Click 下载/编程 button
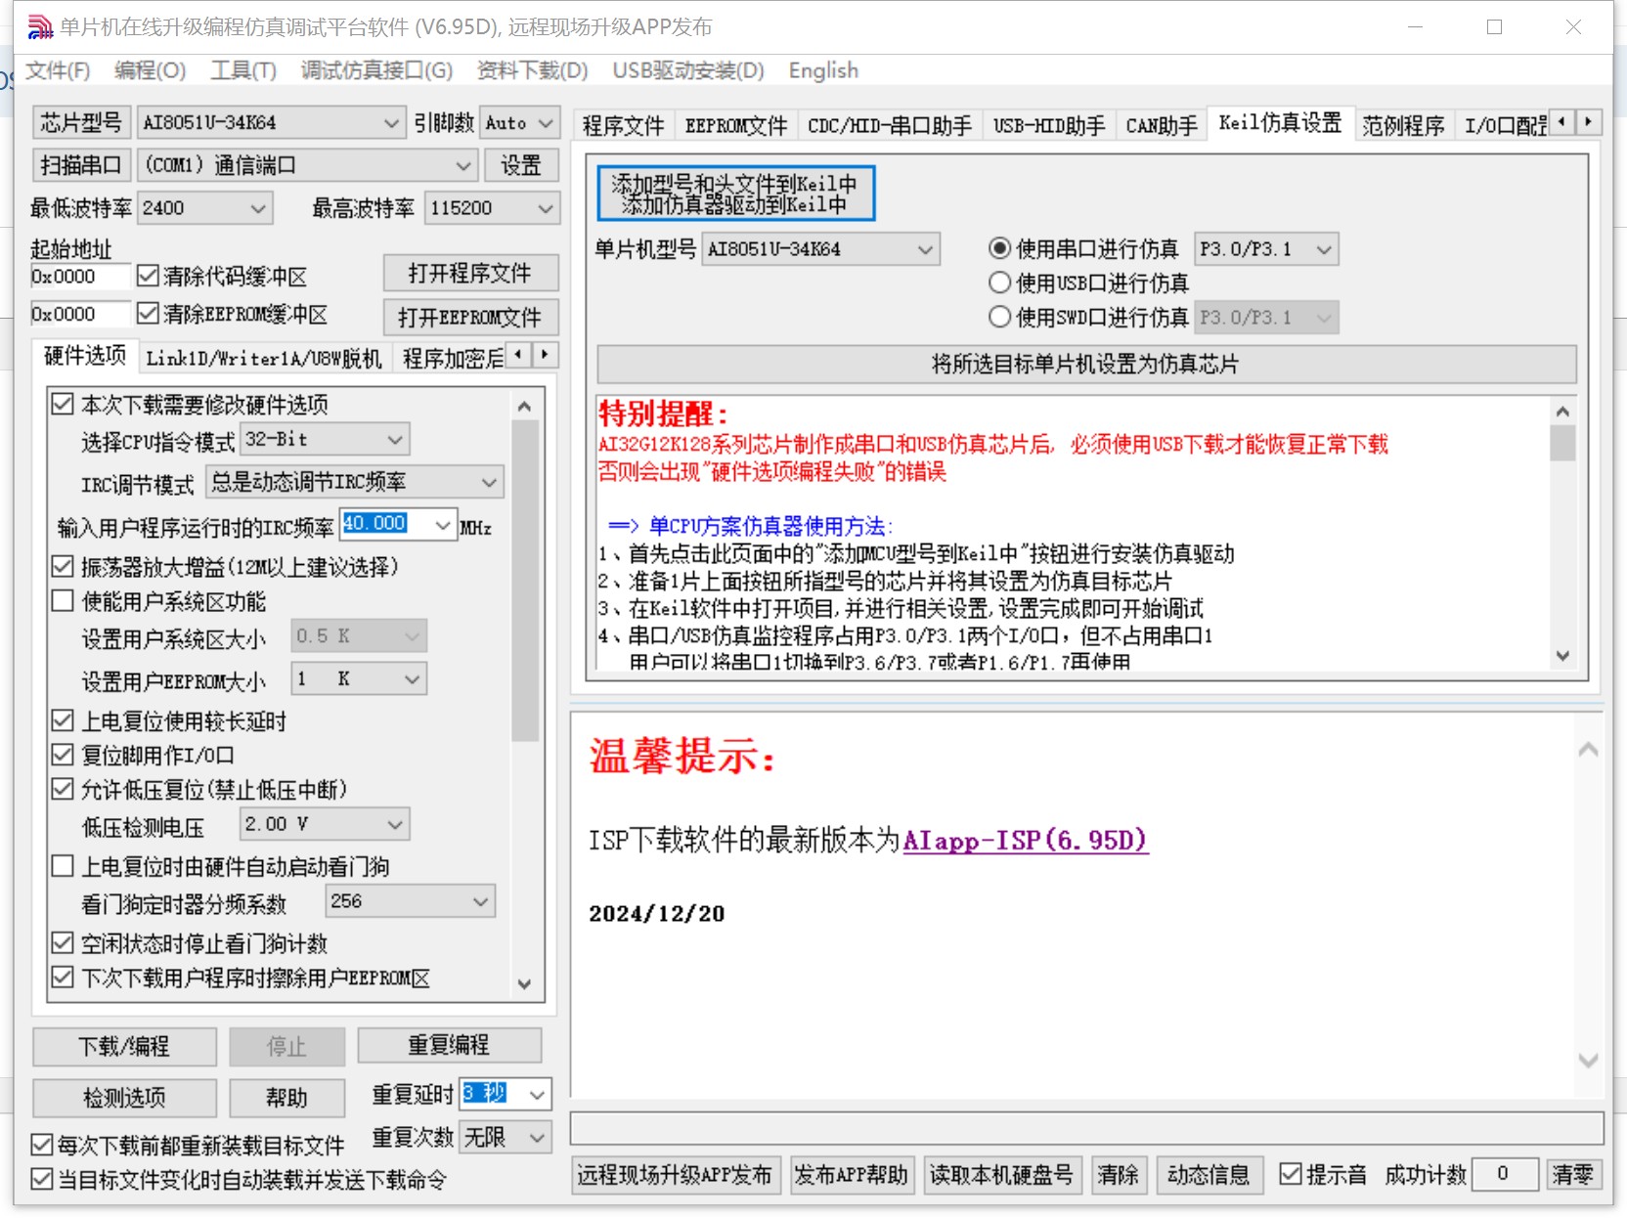The image size is (1627, 1218). [x=124, y=1046]
